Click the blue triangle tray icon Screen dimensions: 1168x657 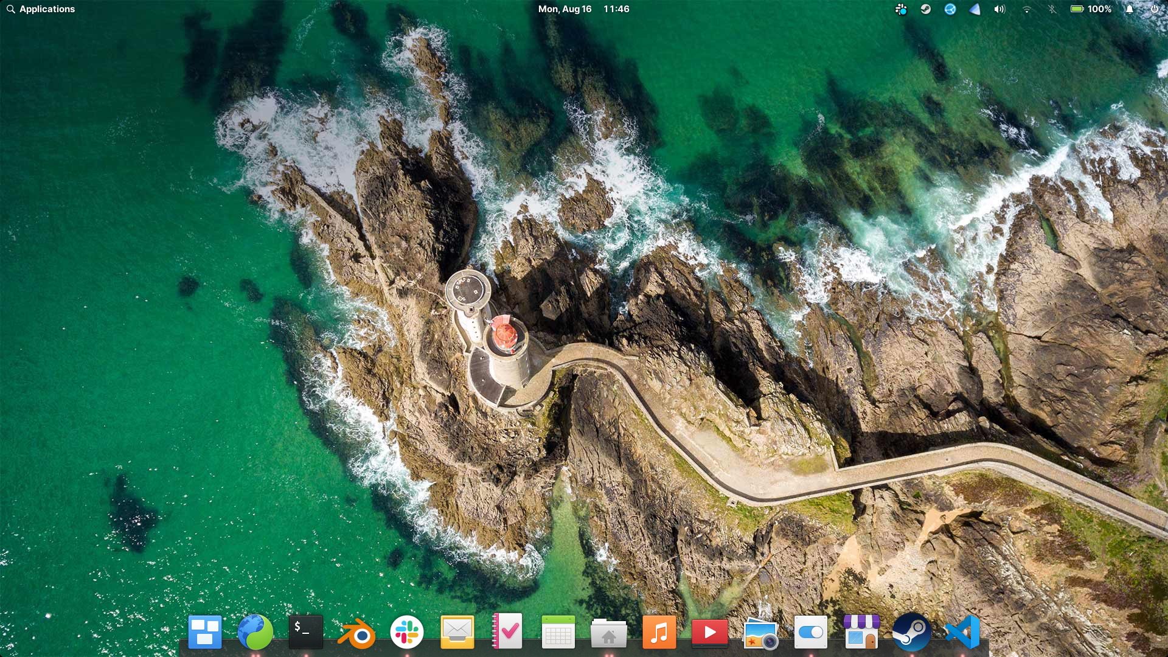tap(975, 9)
